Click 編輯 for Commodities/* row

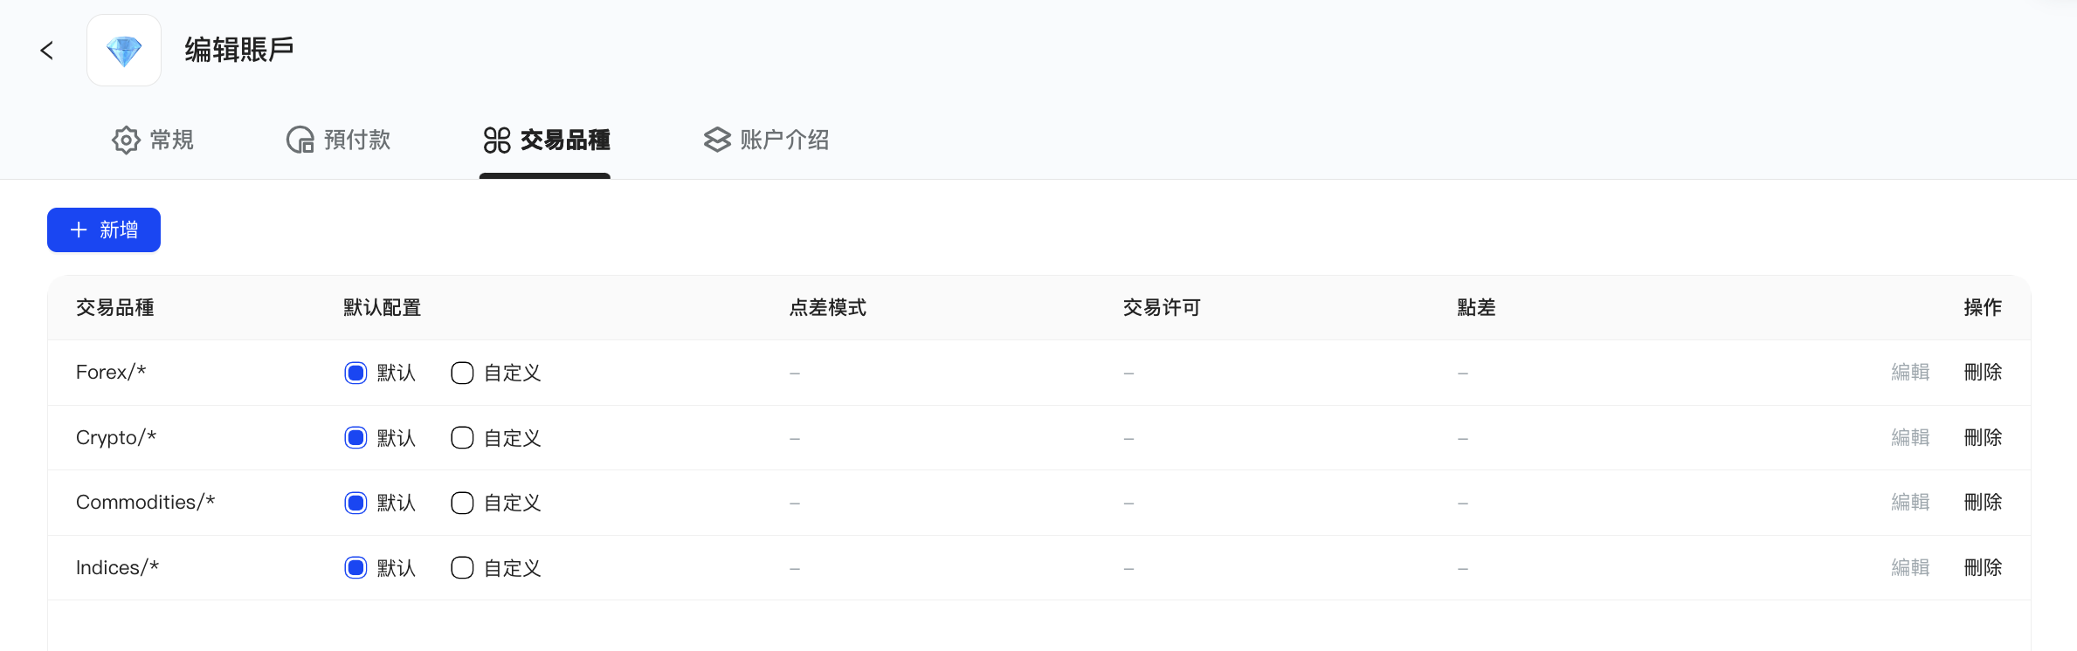coord(1910,503)
